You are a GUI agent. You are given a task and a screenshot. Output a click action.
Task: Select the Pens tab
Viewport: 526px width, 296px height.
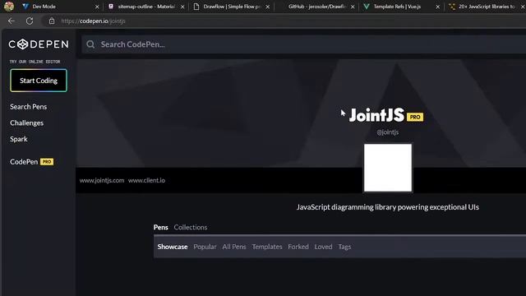click(x=161, y=227)
